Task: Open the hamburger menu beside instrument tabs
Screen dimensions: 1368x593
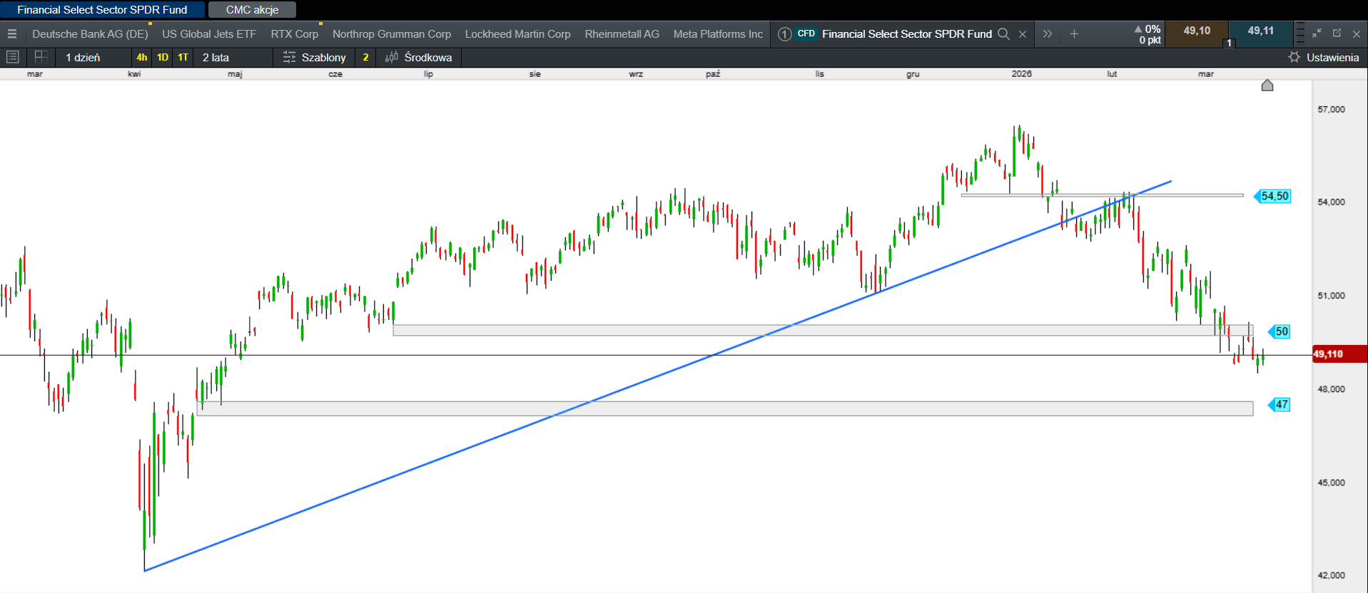Action: tap(12, 34)
